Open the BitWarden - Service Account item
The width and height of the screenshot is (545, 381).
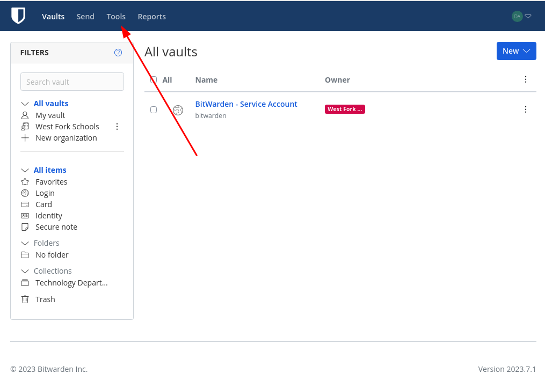246,104
